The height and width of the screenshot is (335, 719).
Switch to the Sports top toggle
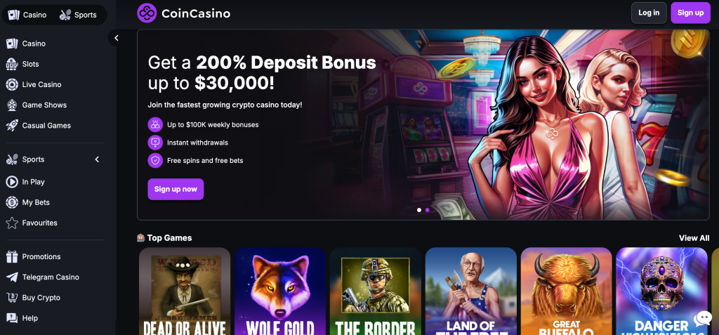coord(78,15)
